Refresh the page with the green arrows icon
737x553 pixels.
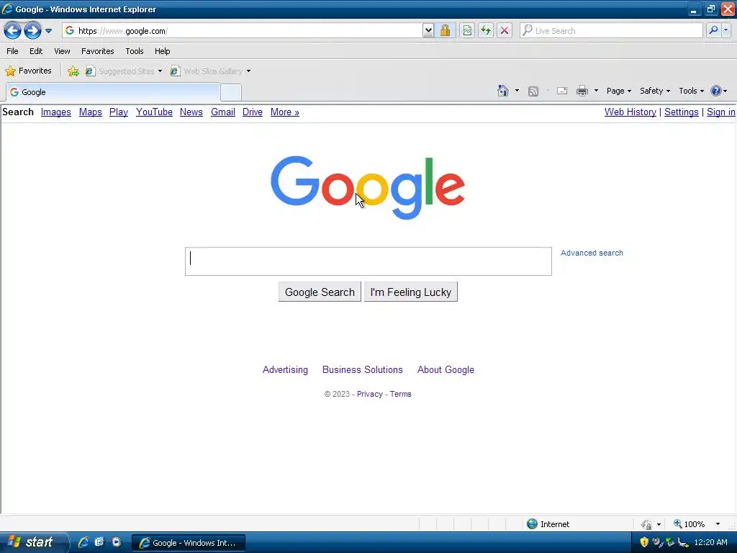[486, 31]
